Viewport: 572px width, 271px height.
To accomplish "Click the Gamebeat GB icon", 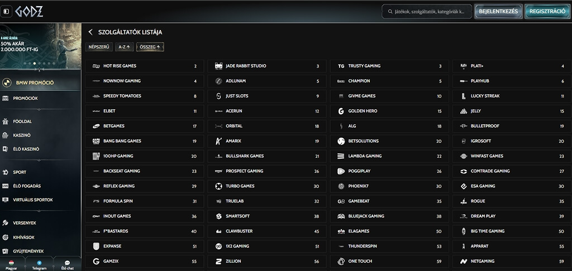I will pos(341,201).
